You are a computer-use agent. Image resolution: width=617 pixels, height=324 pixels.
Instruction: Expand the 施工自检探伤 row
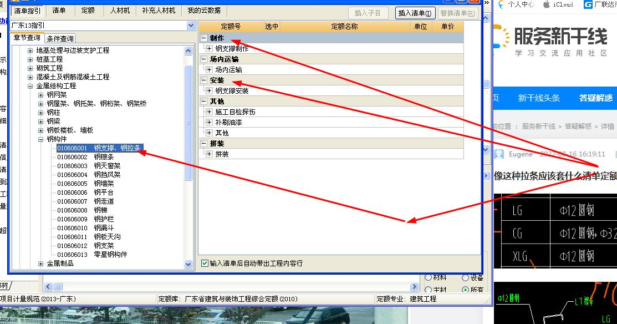pyautogui.click(x=210, y=112)
